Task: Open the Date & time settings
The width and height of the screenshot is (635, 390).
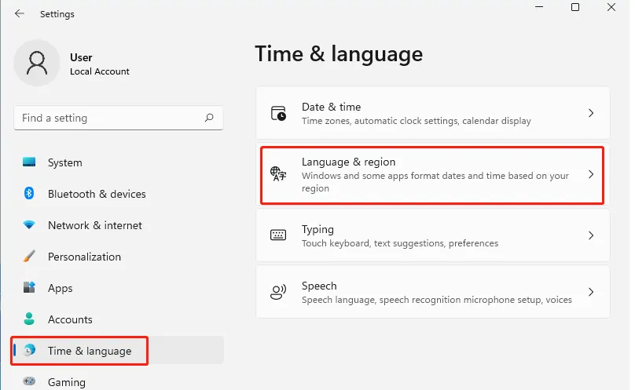Action: (433, 113)
